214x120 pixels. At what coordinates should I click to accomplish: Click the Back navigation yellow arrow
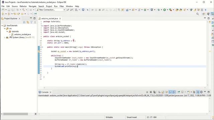(x=22, y=14)
